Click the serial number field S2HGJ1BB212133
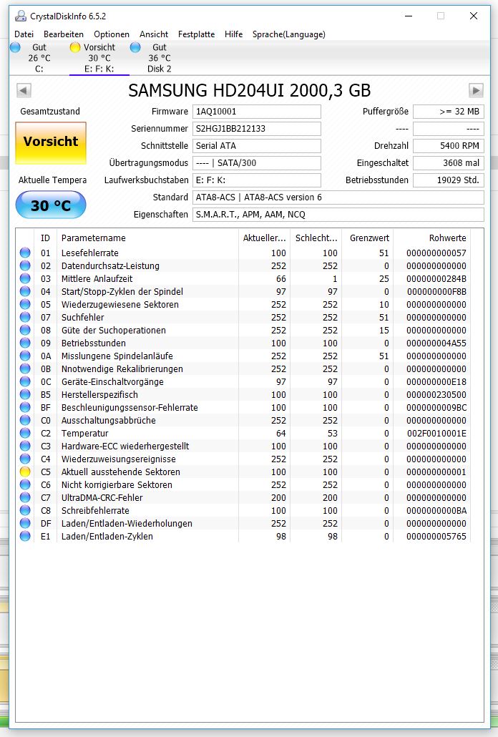Image resolution: width=498 pixels, height=737 pixels. click(x=257, y=129)
